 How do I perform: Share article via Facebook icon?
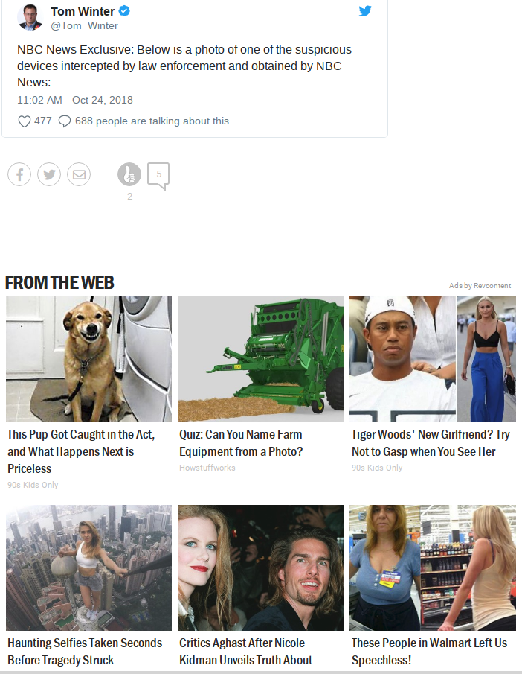pos(19,175)
